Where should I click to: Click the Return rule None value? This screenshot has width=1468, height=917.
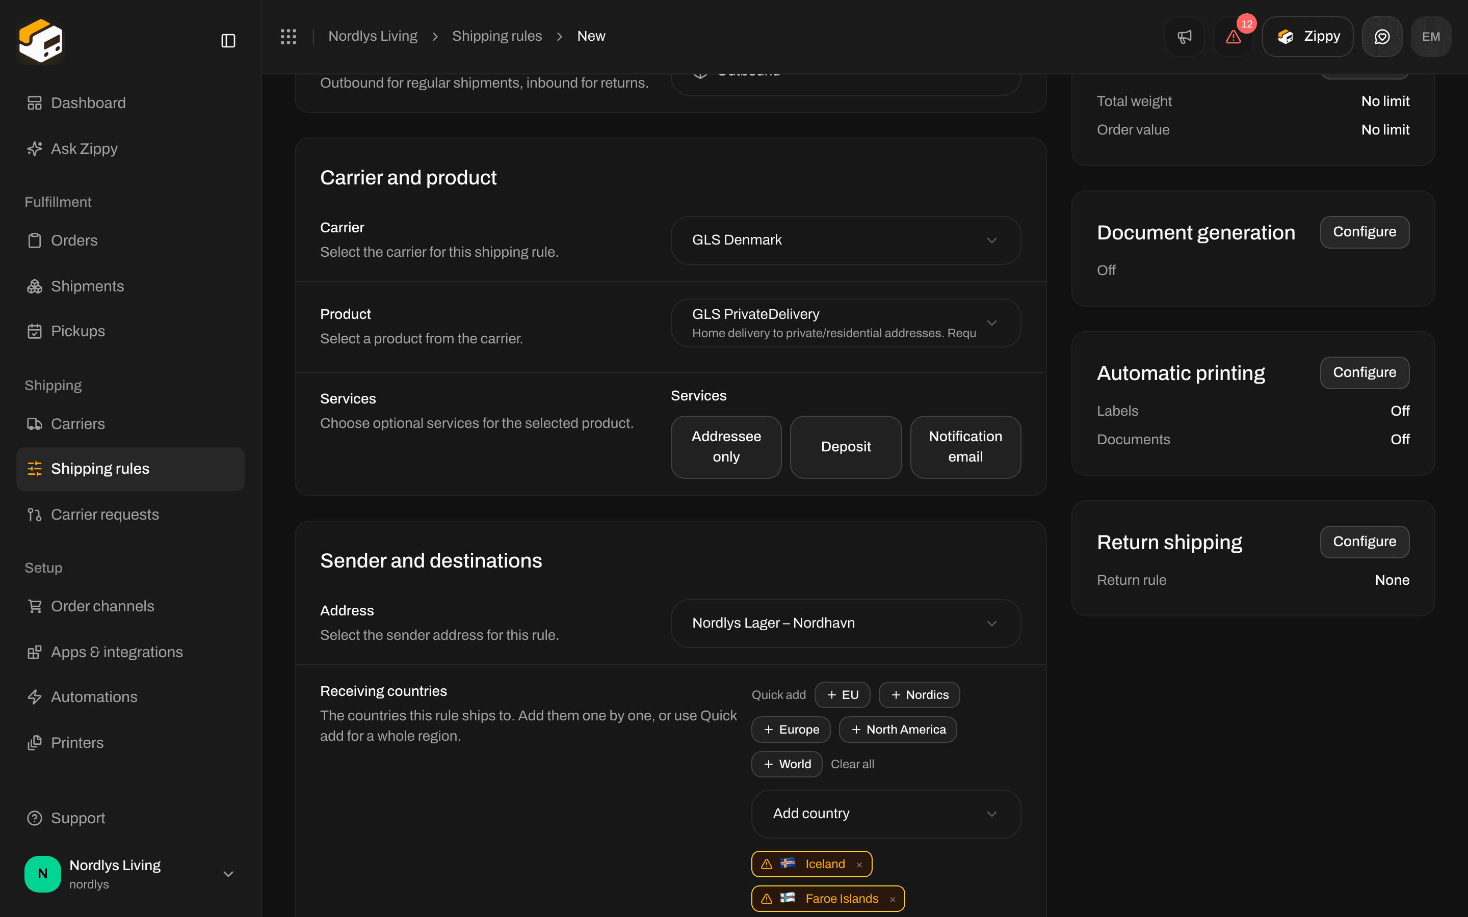pos(1392,580)
